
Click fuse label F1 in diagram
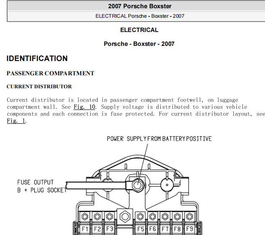[x=85, y=229]
